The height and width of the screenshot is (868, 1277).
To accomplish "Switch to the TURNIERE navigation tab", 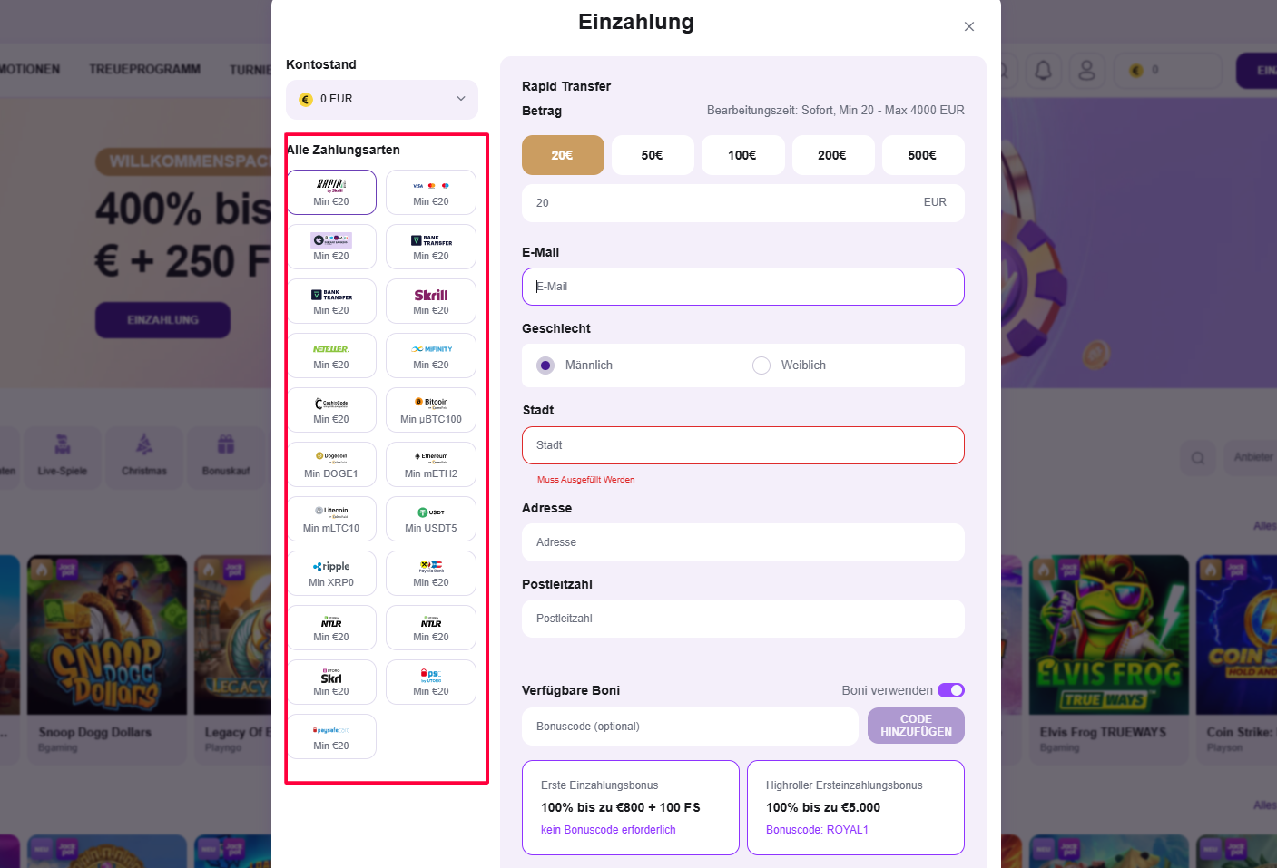I will [x=250, y=69].
